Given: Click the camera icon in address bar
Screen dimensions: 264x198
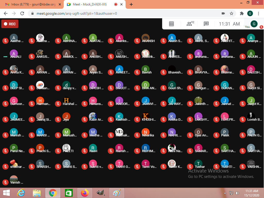Looking at the screenshot, I should (223, 13).
